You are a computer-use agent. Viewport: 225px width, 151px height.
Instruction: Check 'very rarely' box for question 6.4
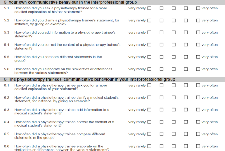click(149, 122)
